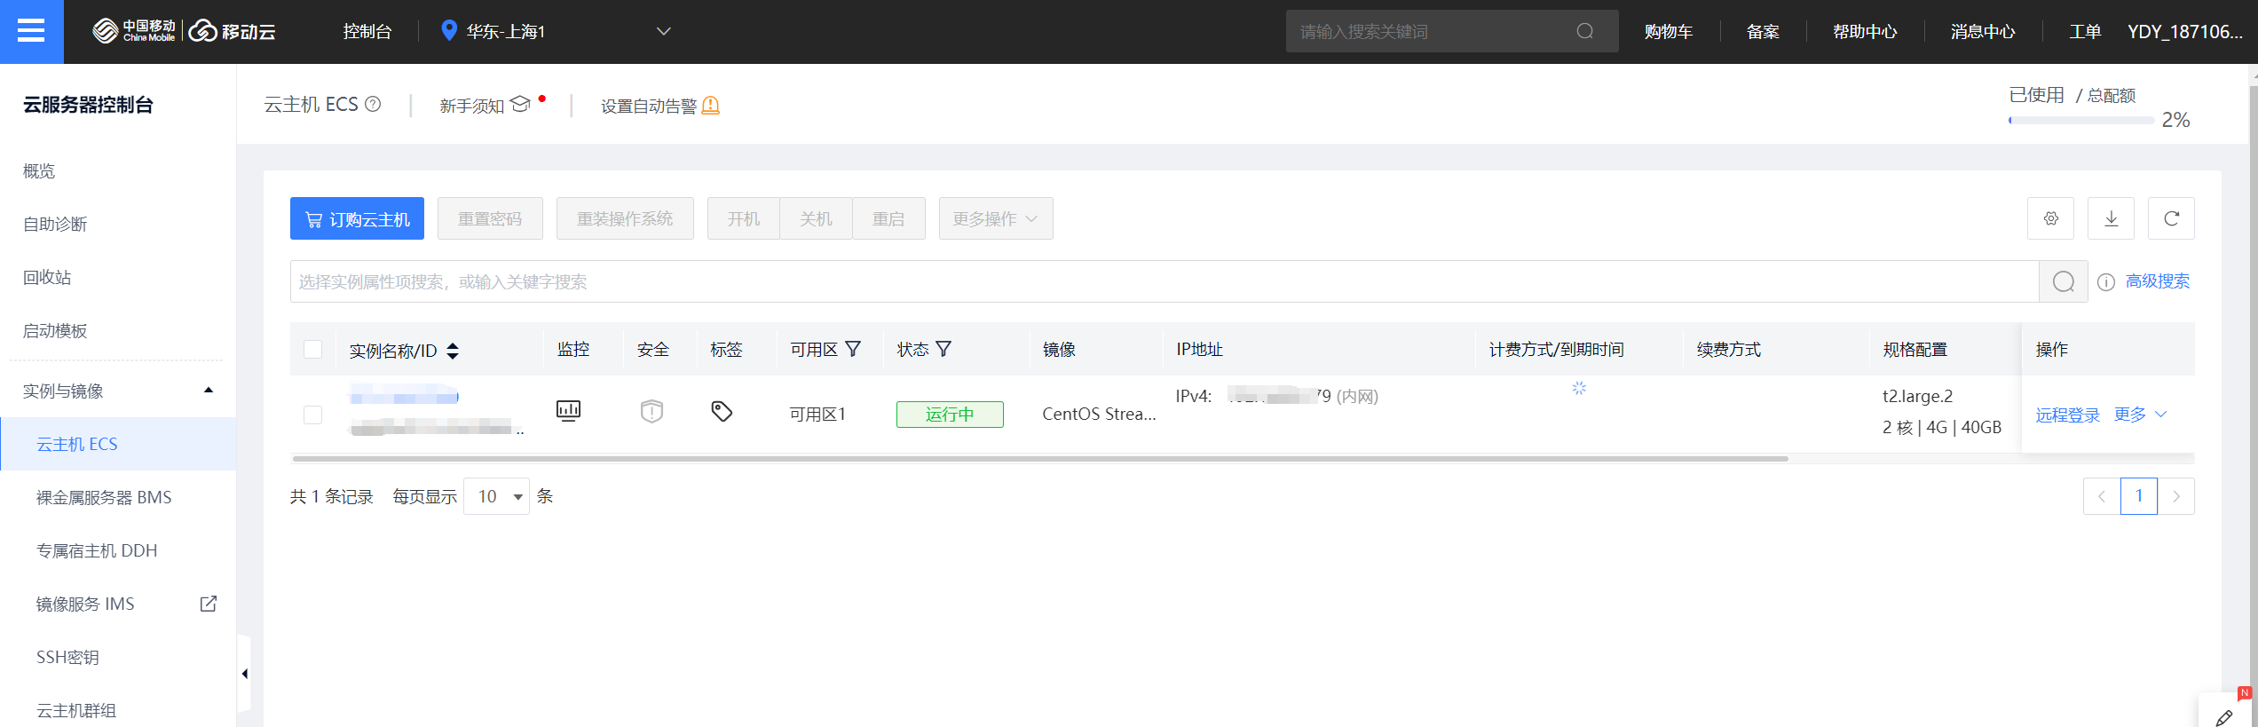Click 开机 button
The height and width of the screenshot is (727, 2258).
pos(744,218)
